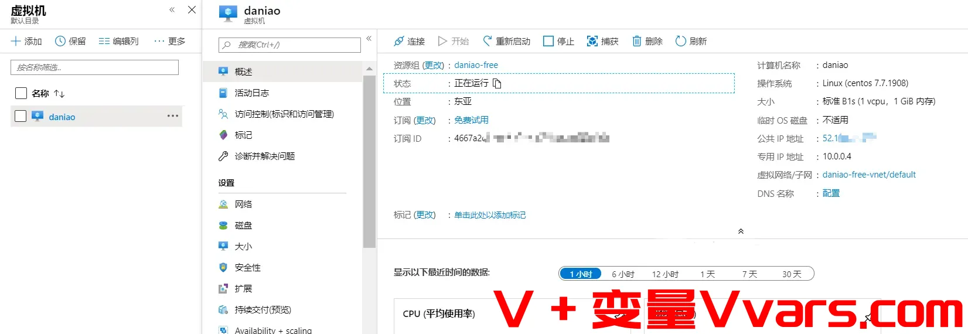
Task: Change resource group via 更改 link
Action: tap(434, 65)
